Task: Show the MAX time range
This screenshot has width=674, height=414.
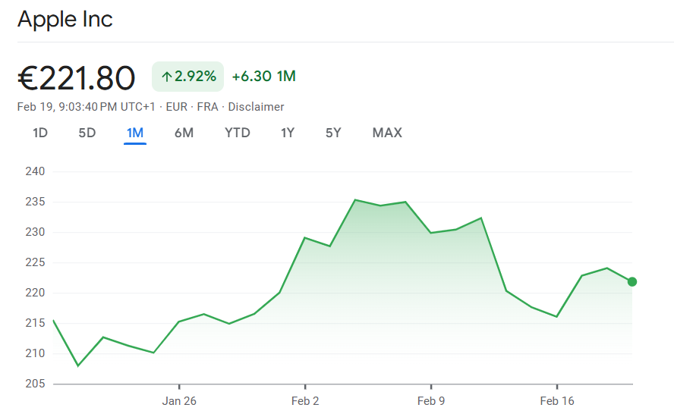Action: point(387,133)
